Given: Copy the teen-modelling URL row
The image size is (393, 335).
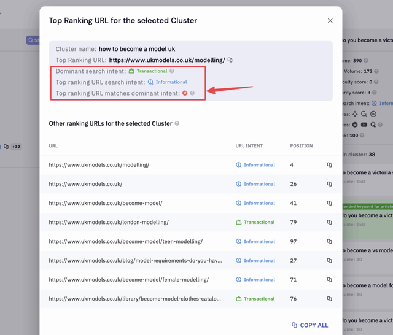Looking at the screenshot, I should (329, 241).
